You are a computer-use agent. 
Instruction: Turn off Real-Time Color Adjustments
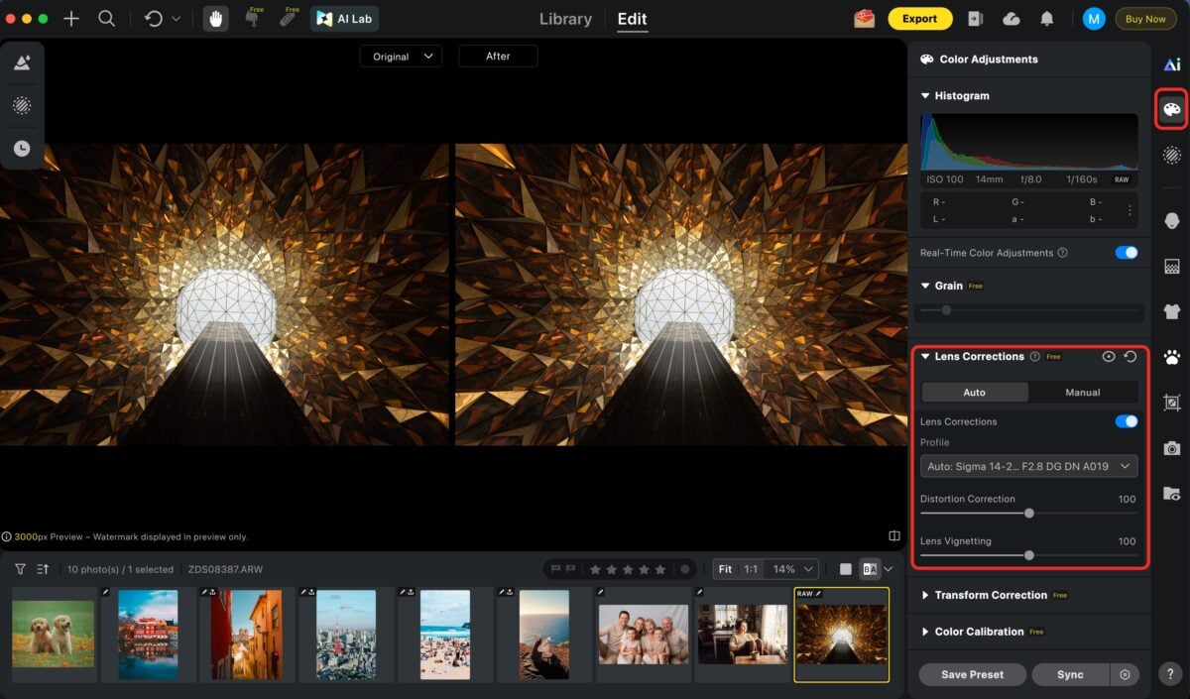tap(1126, 252)
